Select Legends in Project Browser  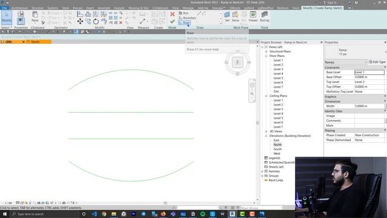[x=274, y=158]
